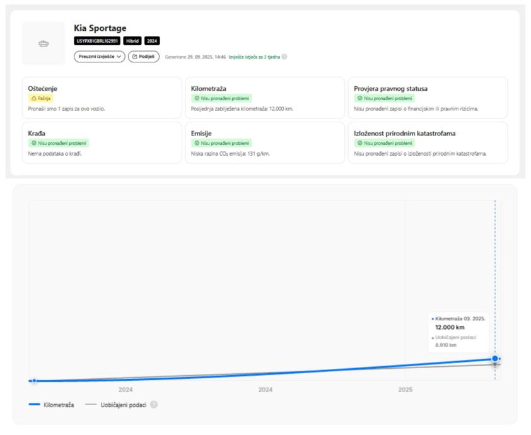
Task: Open the Oštećenje damage card
Action: click(x=102, y=98)
